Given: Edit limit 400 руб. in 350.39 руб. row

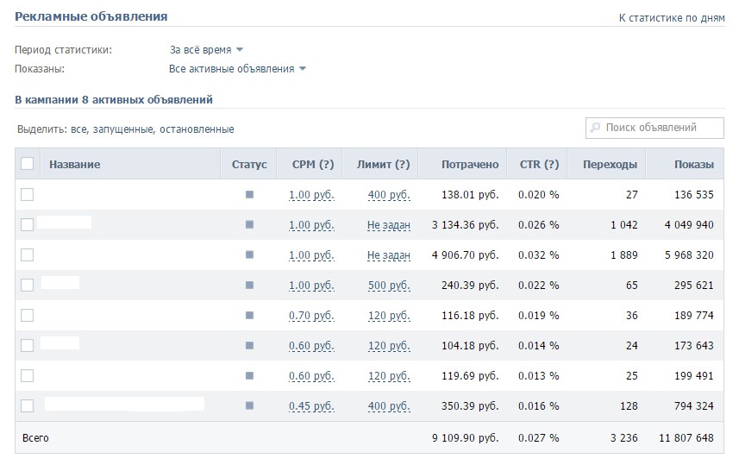Looking at the screenshot, I should [389, 406].
